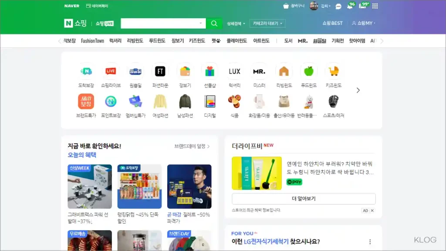This screenshot has height=251, width=446.
Task: Open the 쇼핑MY dropdown
Action: pyautogui.click(x=364, y=23)
